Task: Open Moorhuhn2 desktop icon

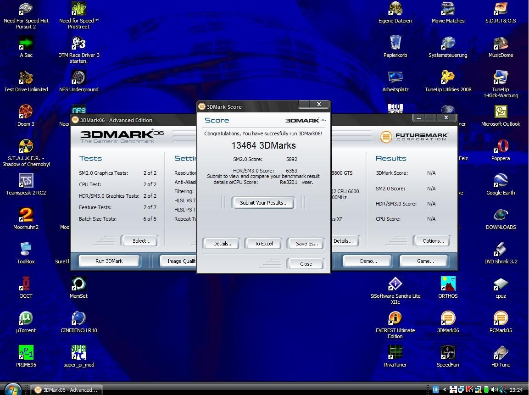Action: click(26, 219)
